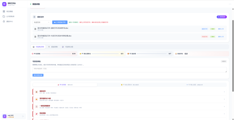Select the P2 锦上添花 category tab
This screenshot has height=120, width=234.
[x=194, y=85]
